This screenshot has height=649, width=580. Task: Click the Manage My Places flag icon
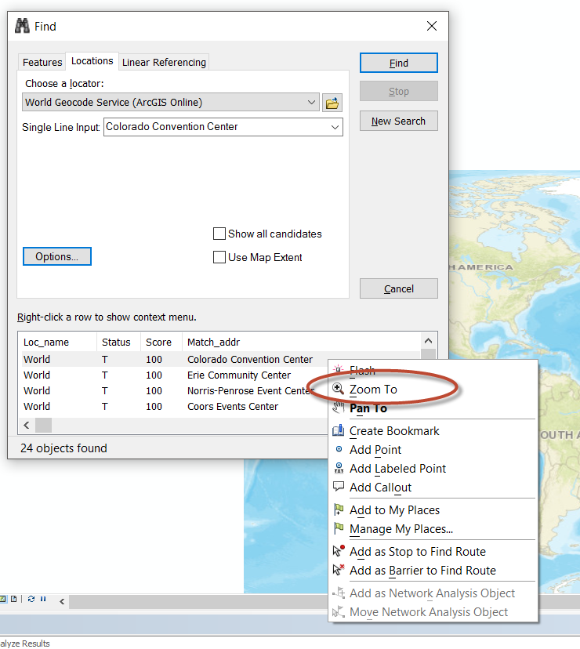click(339, 528)
